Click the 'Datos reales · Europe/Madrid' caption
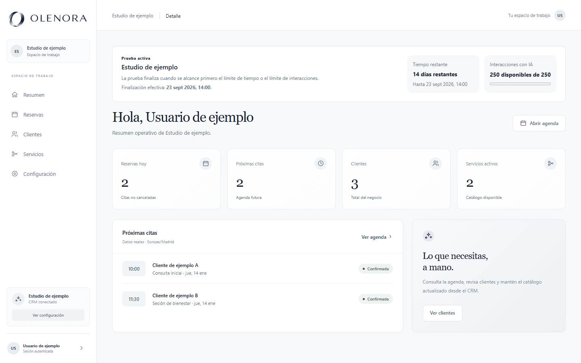The width and height of the screenshot is (581, 363). 148,242
